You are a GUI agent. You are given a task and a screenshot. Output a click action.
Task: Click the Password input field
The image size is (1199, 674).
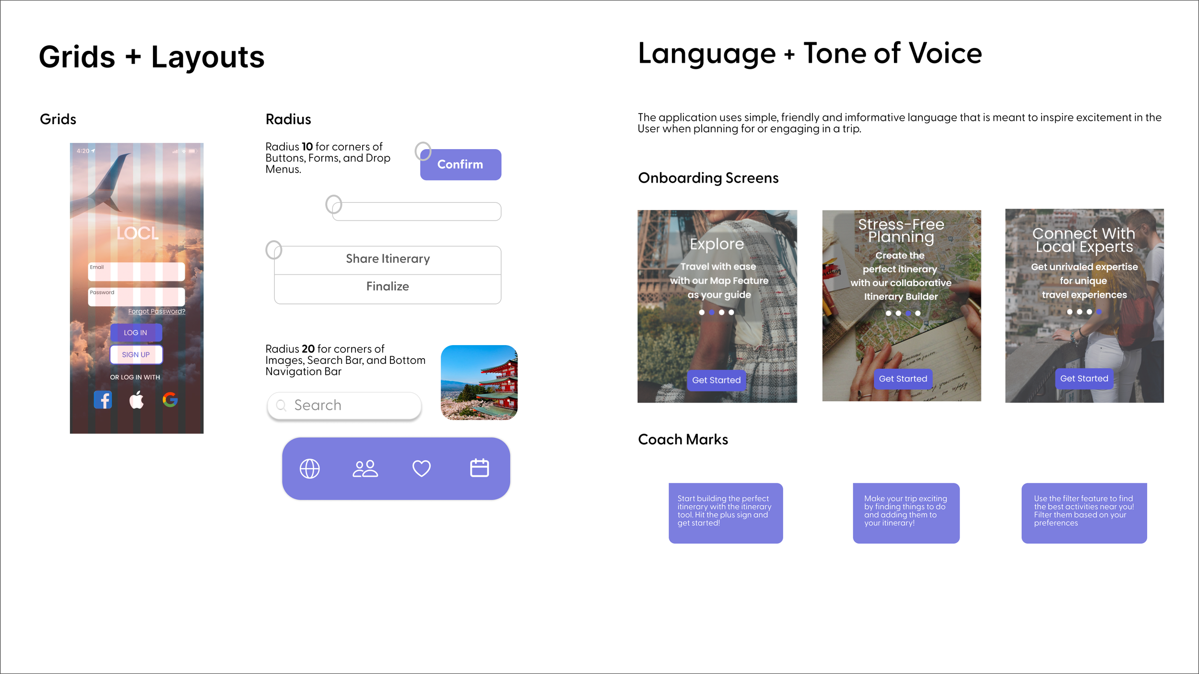[136, 297]
